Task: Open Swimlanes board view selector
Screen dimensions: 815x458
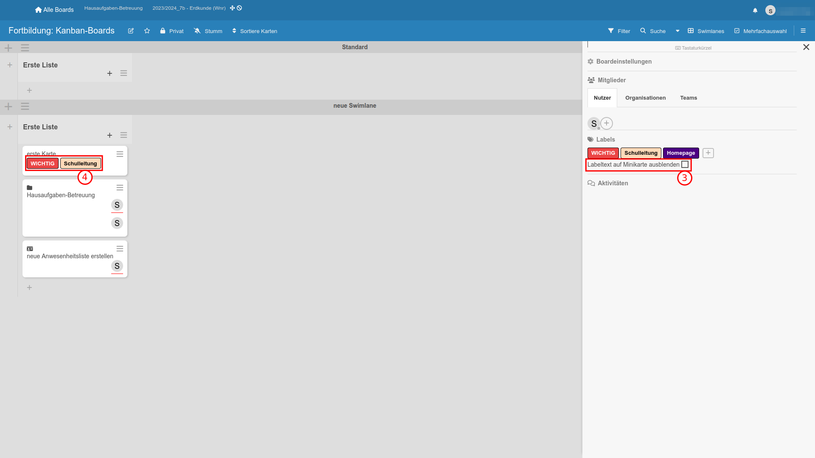Action: (706, 31)
